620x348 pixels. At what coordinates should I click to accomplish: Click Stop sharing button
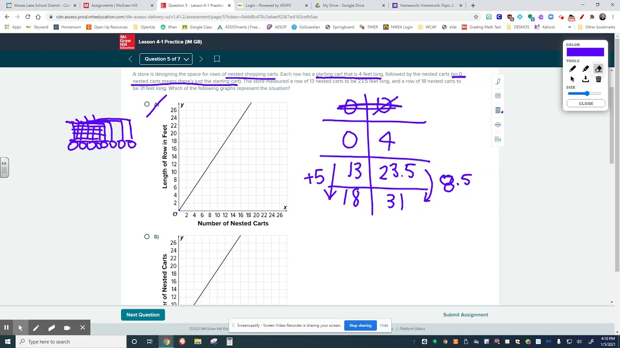[360, 325]
